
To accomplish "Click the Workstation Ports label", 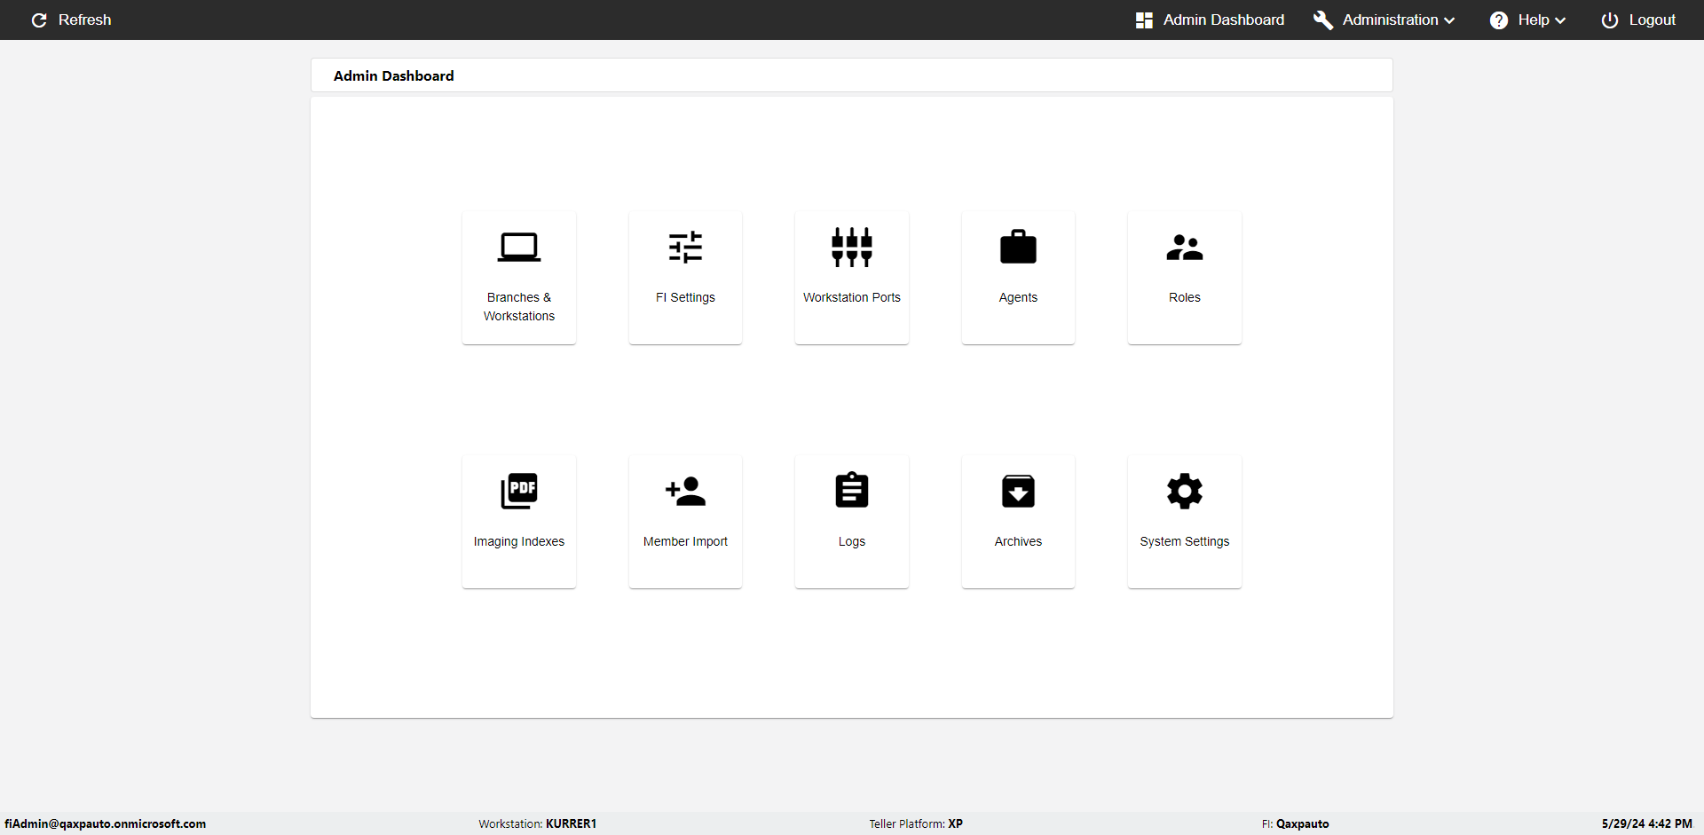I will point(852,297).
